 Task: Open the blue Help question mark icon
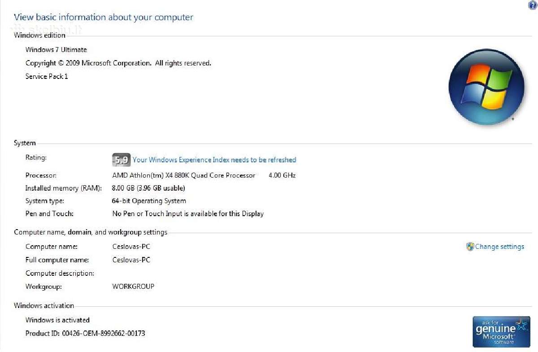coord(533,5)
